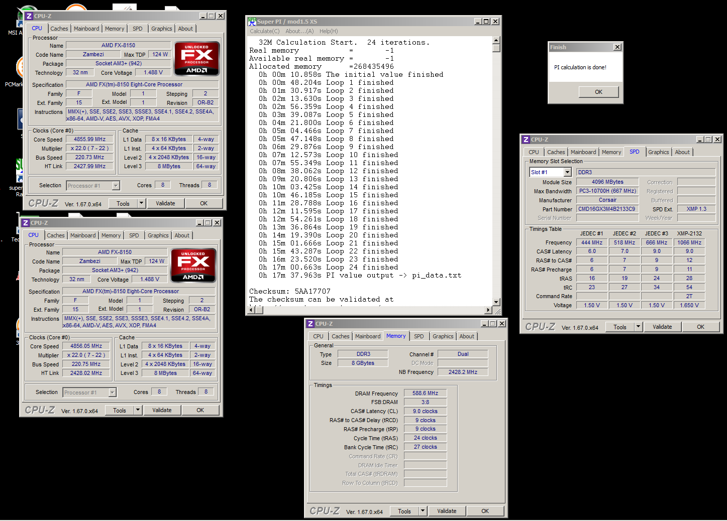The width and height of the screenshot is (727, 521).
Task: Click the Z icon in the SPD CPU-Z window title bar
Action: (526, 140)
